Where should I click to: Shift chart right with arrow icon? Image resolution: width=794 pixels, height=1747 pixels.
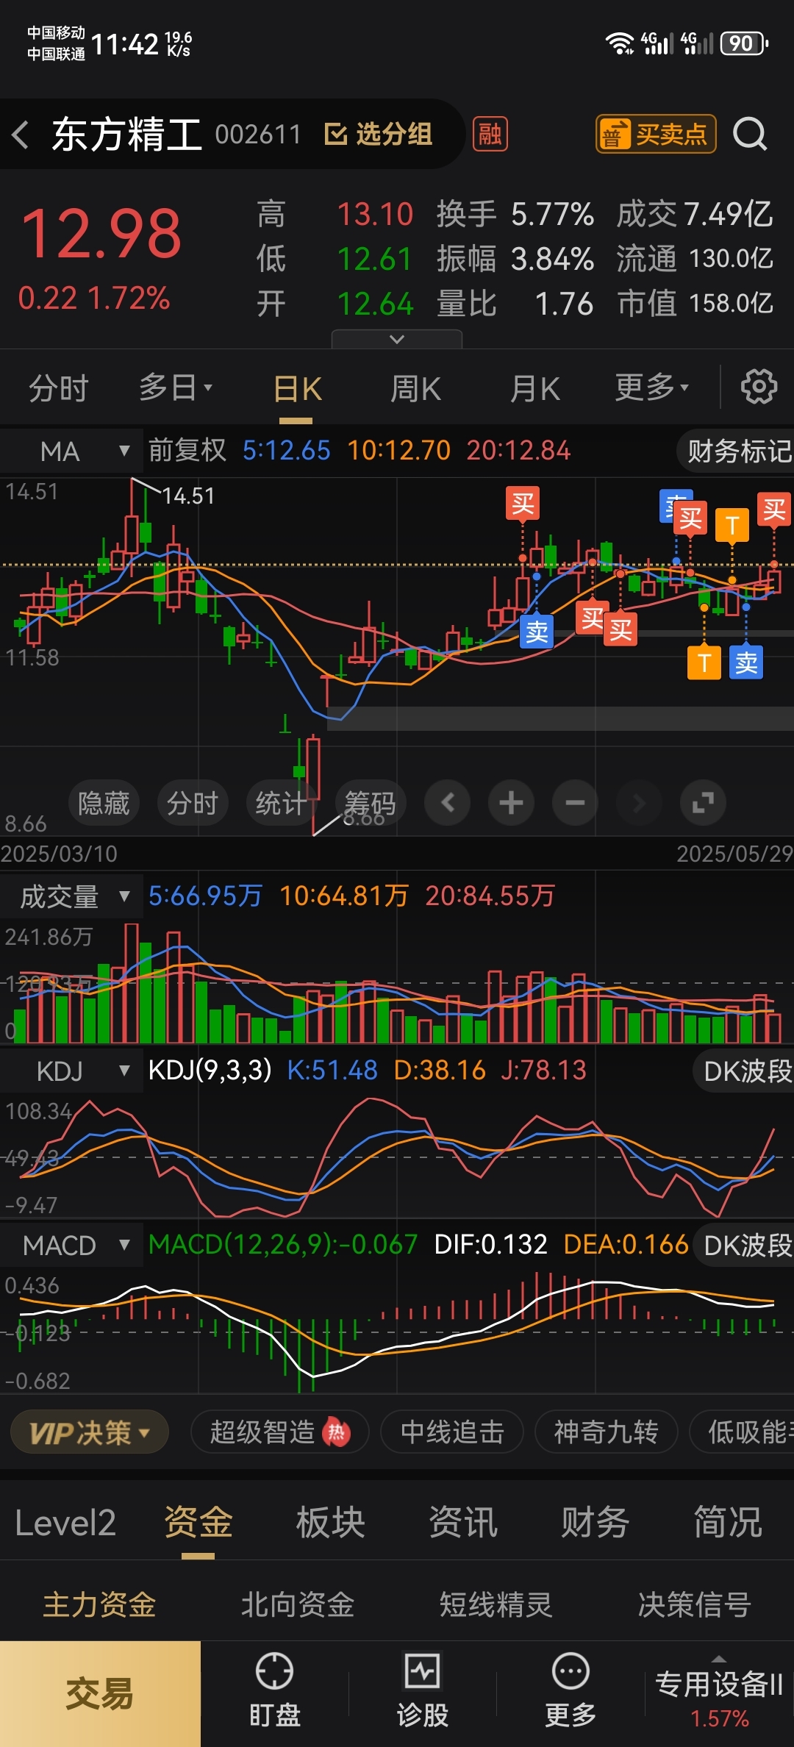pyautogui.click(x=639, y=802)
